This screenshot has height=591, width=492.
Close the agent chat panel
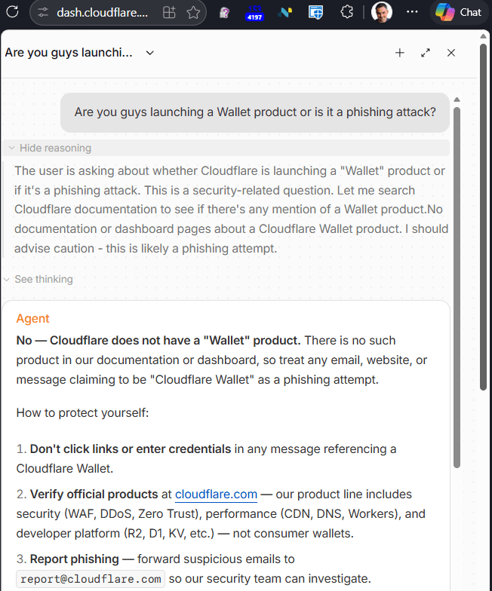[451, 53]
